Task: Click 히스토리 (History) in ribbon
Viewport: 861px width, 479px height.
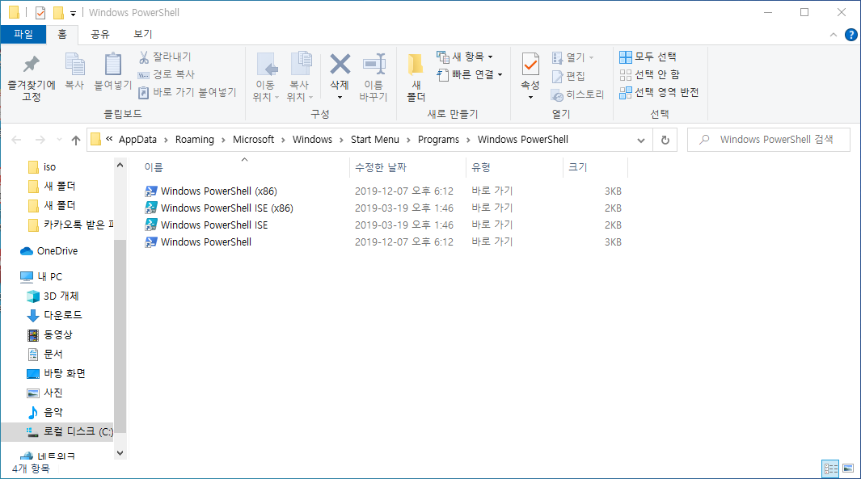Action: (x=578, y=95)
